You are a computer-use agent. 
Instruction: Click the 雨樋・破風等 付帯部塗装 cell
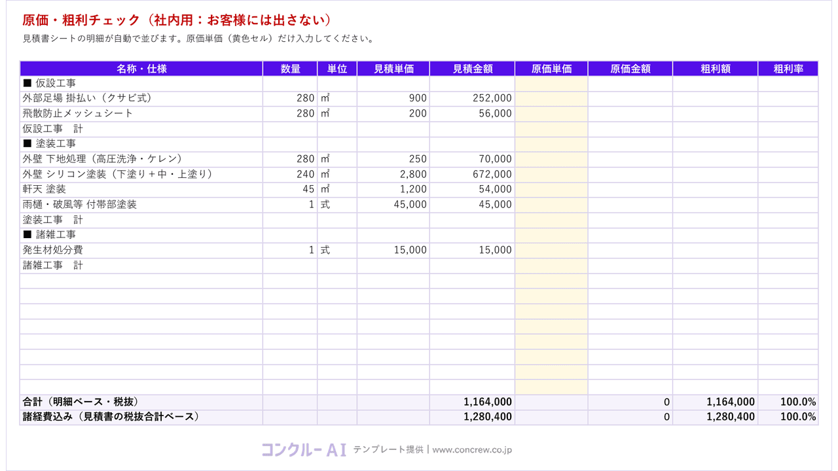(x=141, y=205)
